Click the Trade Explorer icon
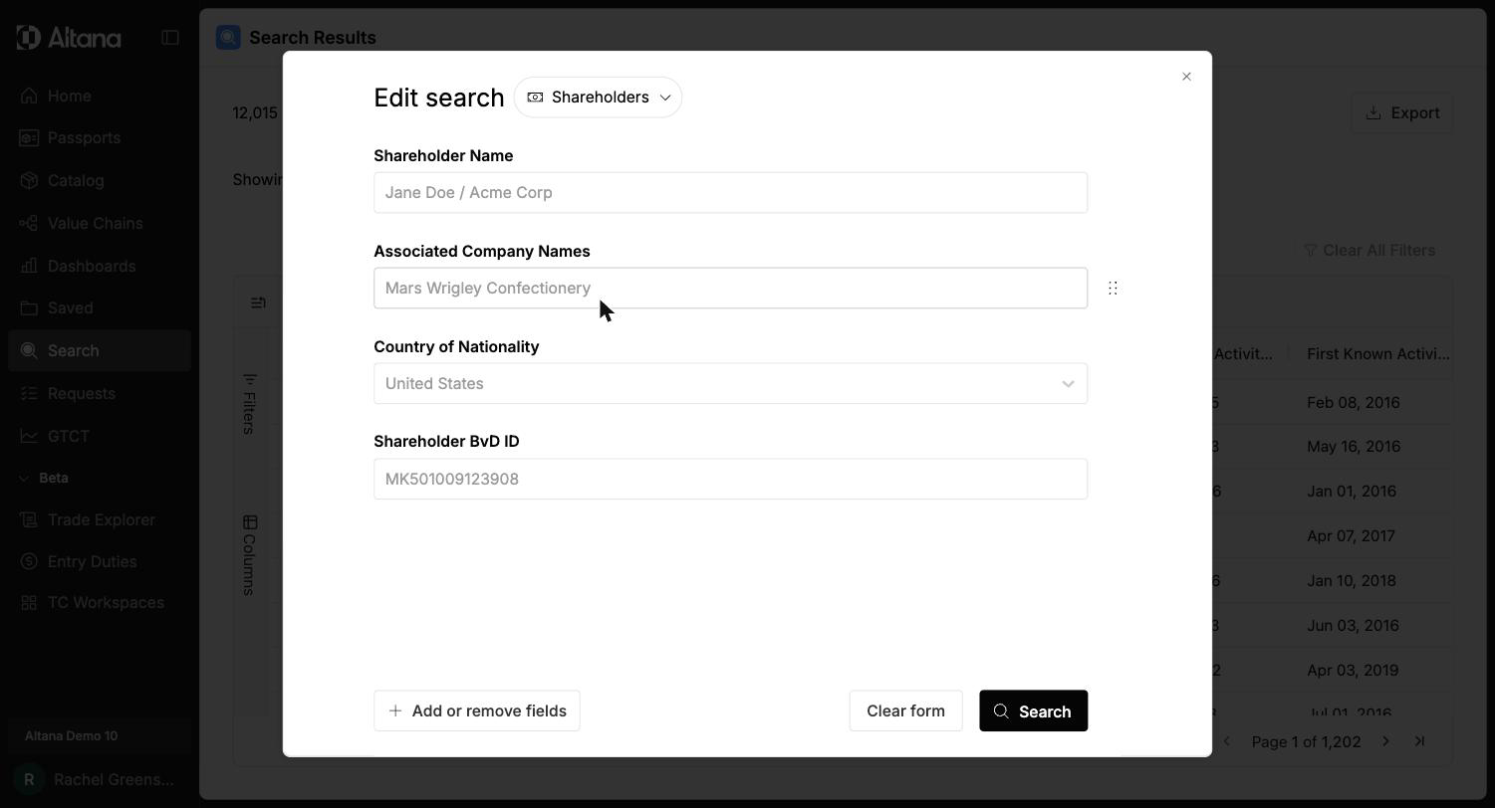 (x=29, y=520)
